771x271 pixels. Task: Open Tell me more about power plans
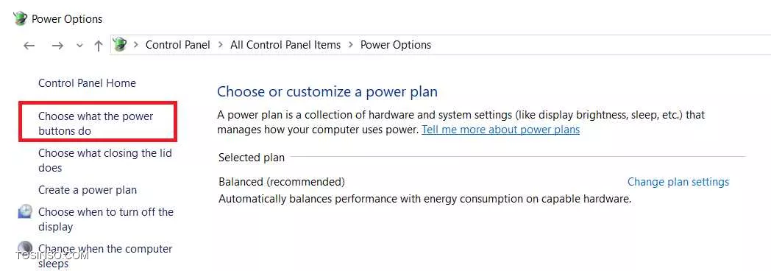coord(500,130)
